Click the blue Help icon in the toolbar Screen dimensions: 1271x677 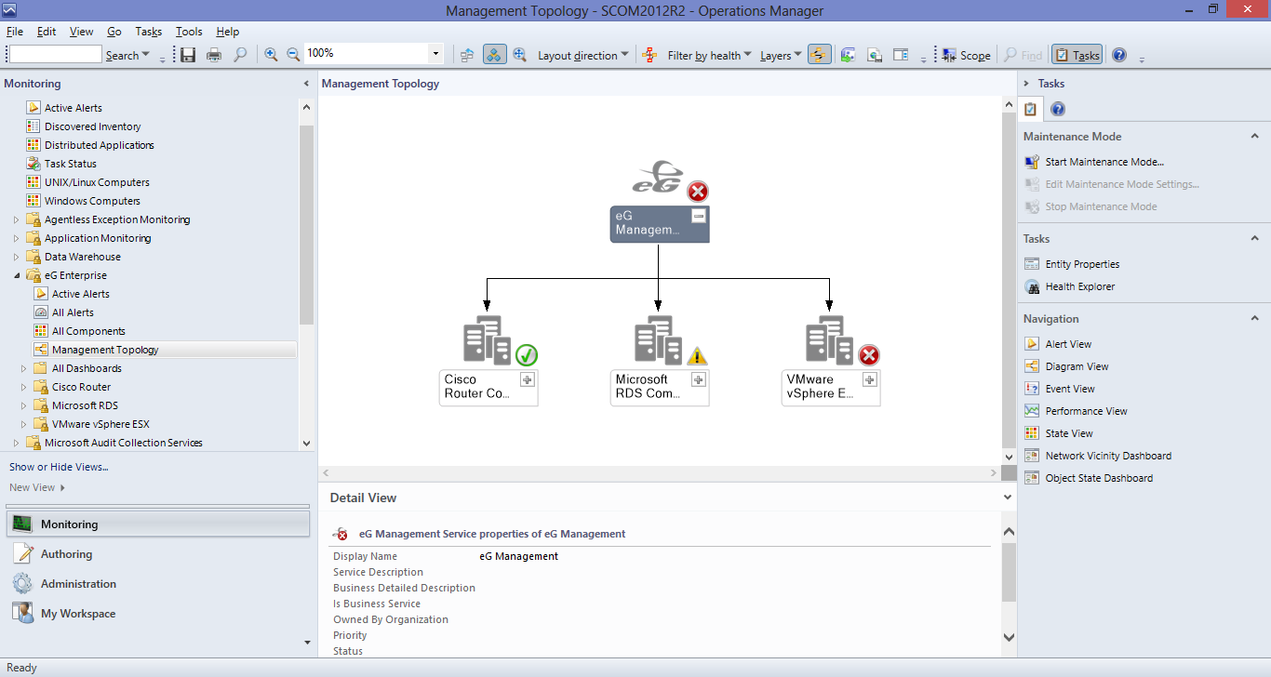(x=1119, y=55)
